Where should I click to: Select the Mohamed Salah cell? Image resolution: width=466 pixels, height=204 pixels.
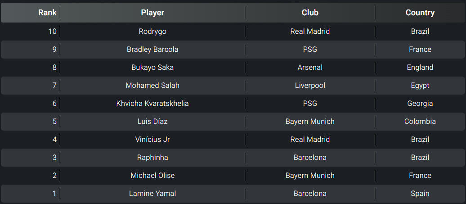[x=152, y=86]
